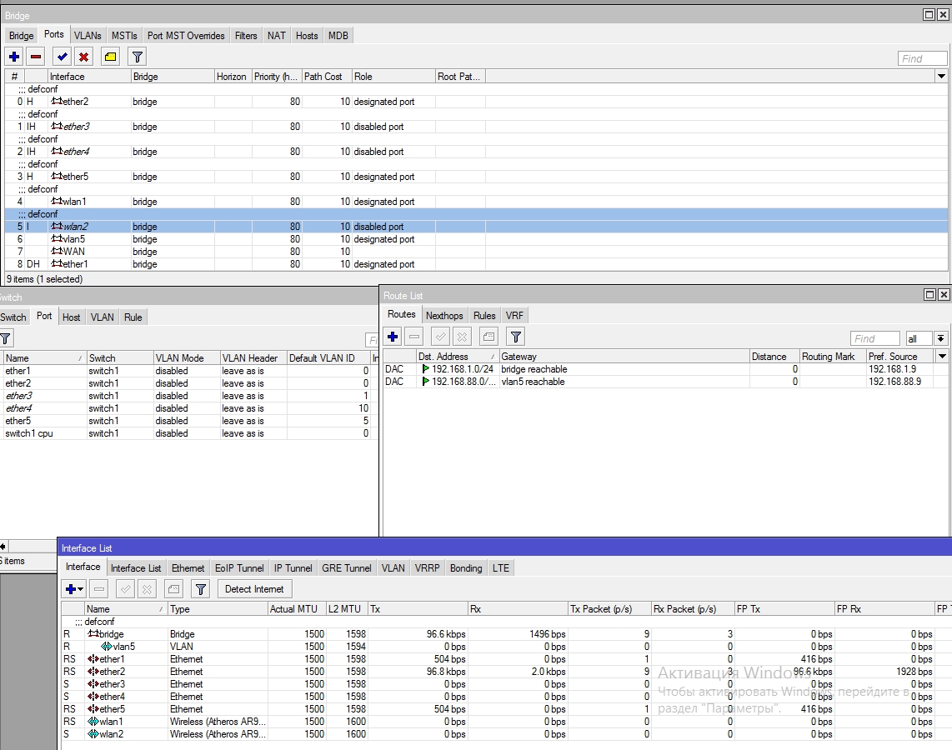
Task: Select switch1 cpu row in Switch ports
Action: tap(189, 433)
